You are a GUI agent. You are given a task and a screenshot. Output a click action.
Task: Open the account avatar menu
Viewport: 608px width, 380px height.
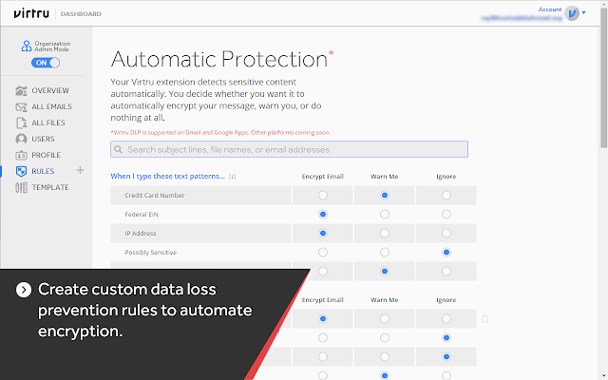[574, 14]
